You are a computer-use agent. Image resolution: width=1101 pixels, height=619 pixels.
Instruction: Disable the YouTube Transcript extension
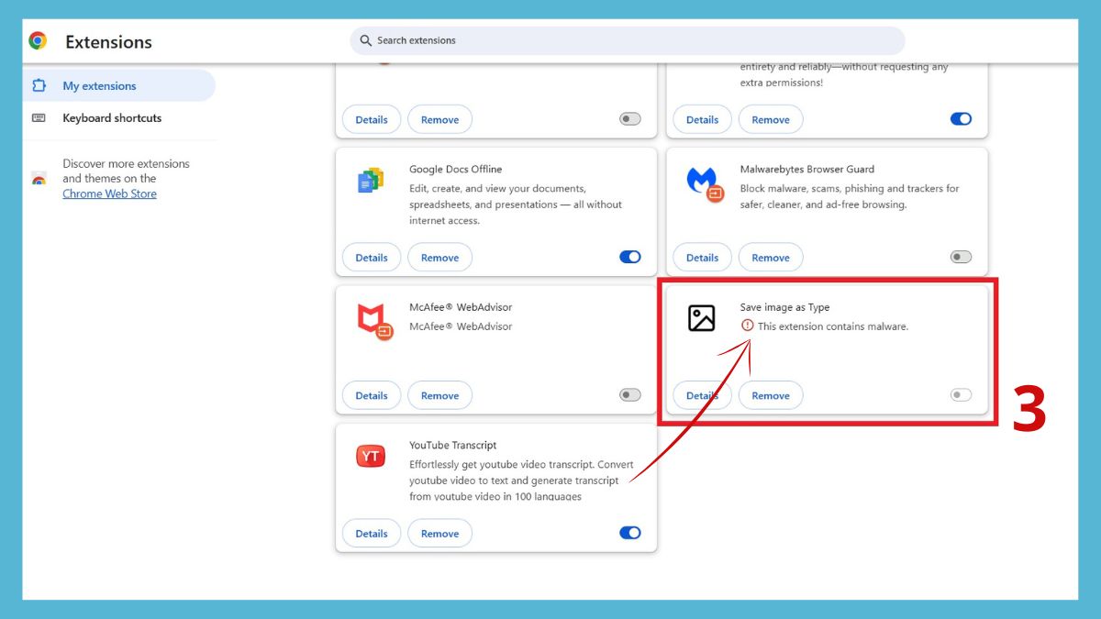tap(630, 533)
